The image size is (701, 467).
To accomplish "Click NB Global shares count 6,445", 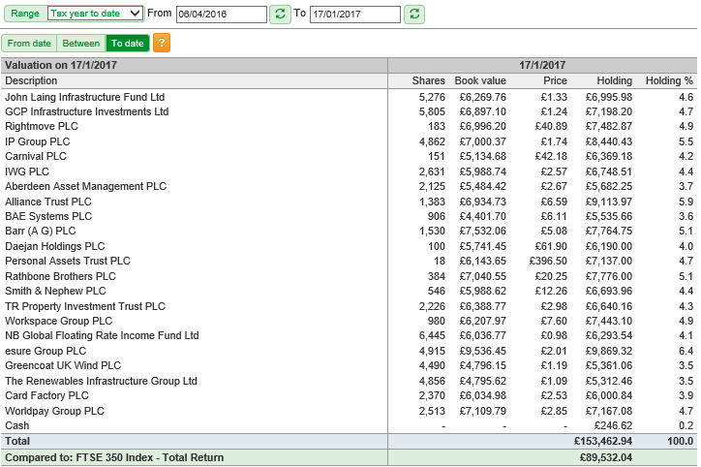I will (x=432, y=336).
